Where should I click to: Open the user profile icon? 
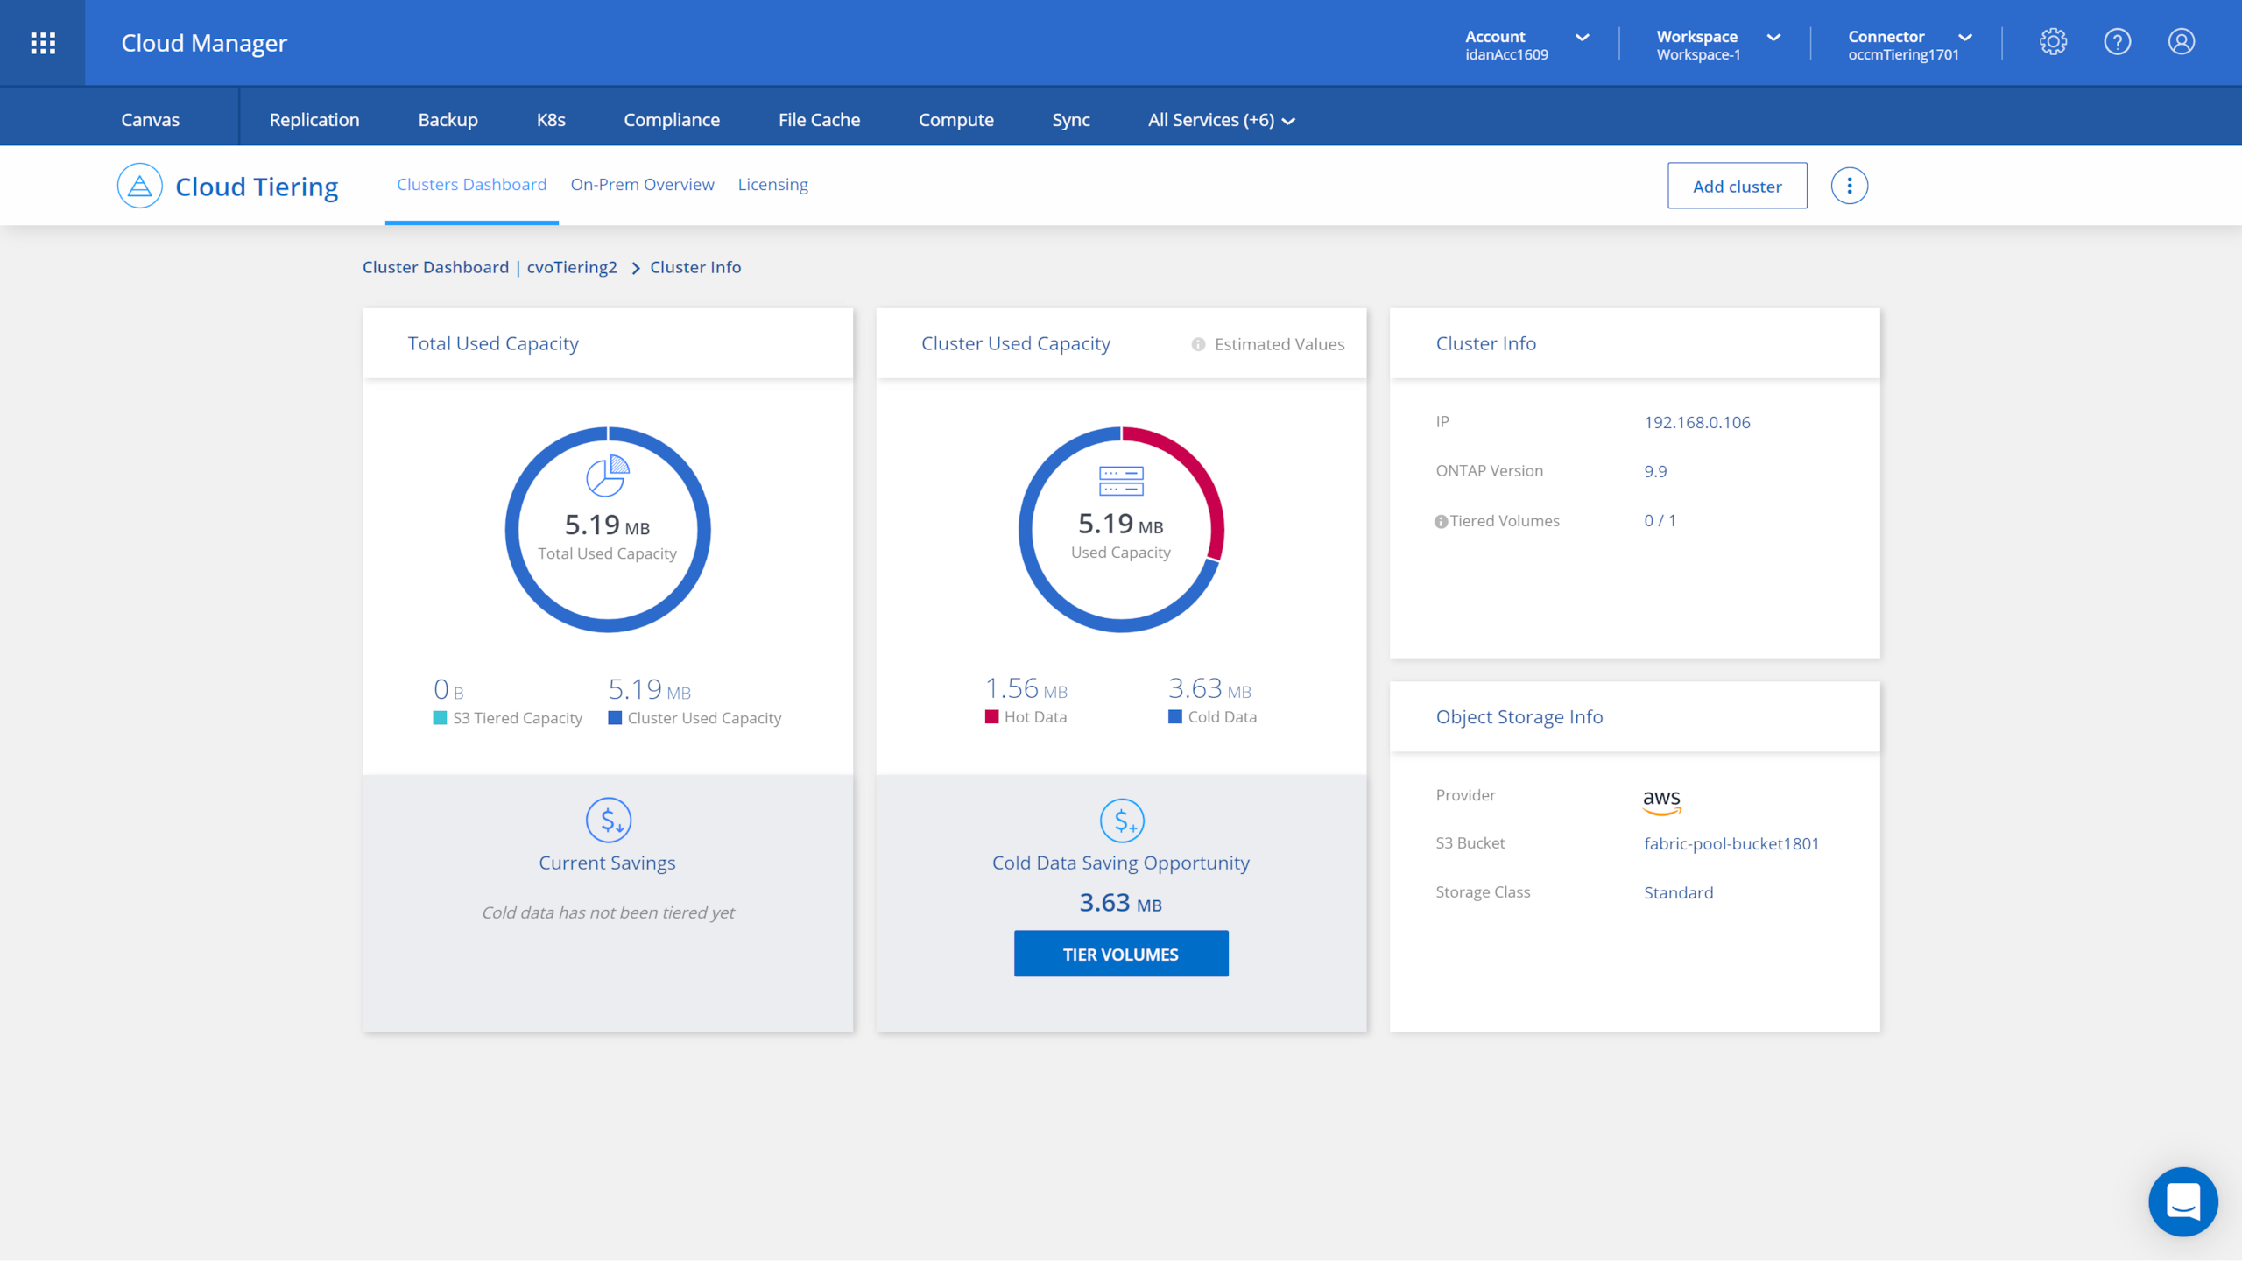click(x=2181, y=42)
